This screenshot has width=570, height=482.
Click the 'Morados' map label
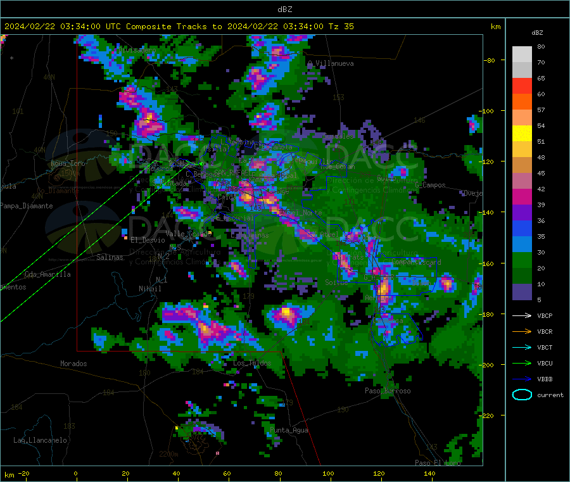[73, 364]
